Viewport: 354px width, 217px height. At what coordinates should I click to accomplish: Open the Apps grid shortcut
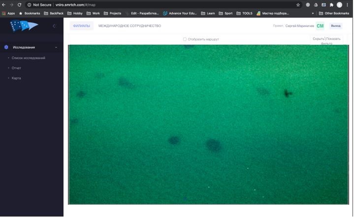8,13
